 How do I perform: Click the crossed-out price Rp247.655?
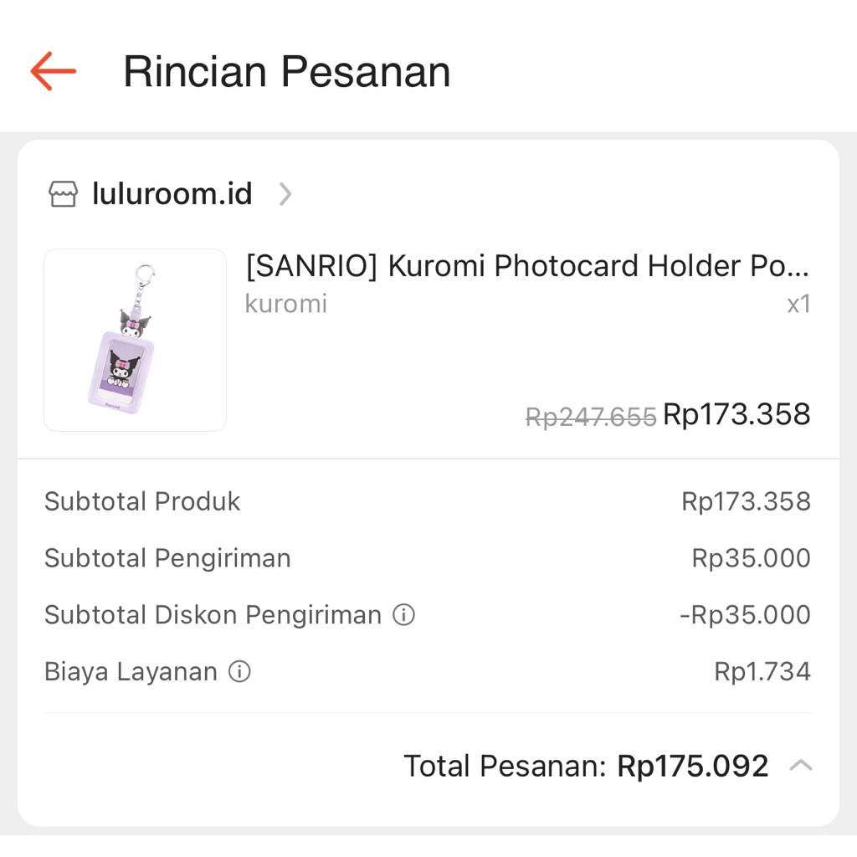click(590, 417)
